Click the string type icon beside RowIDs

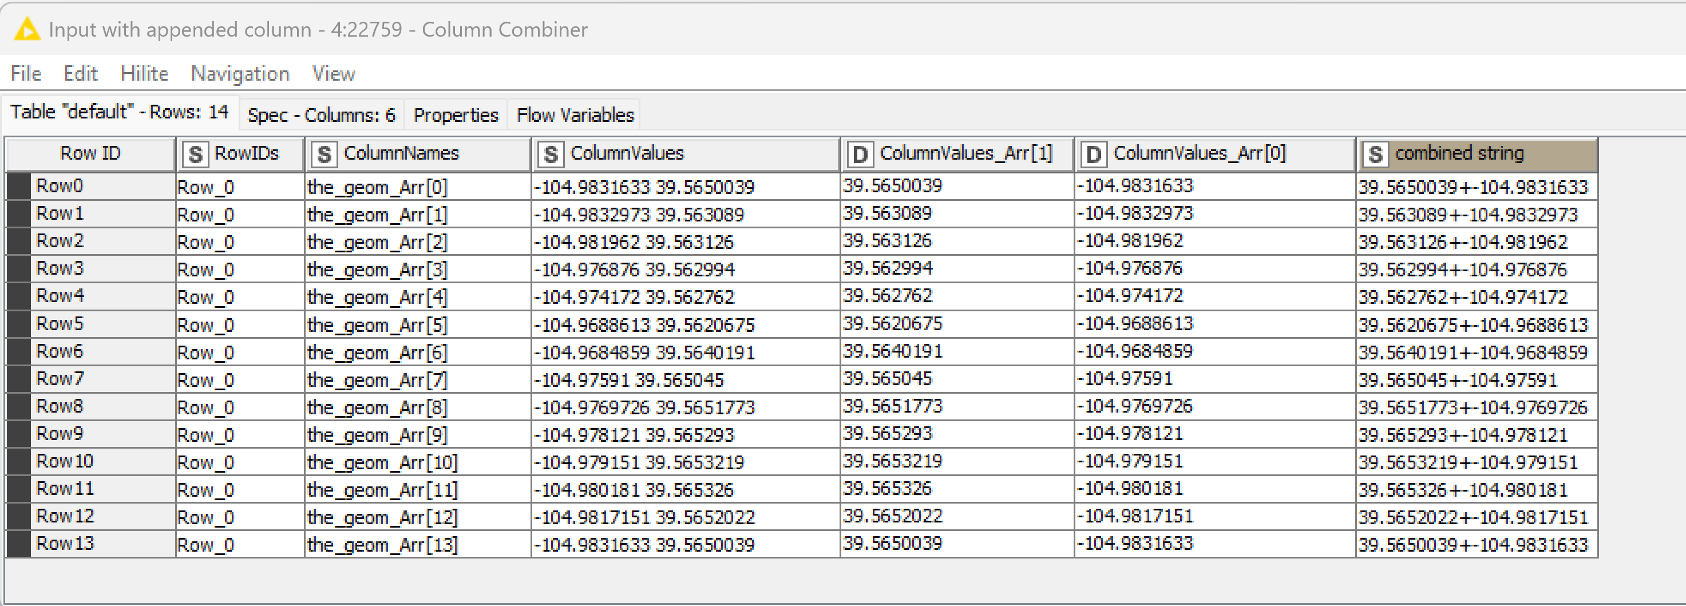click(195, 155)
